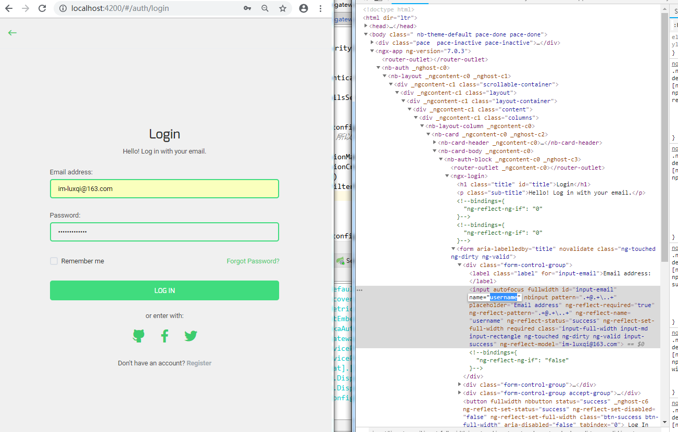
Task: Sign in with the Facebook icon
Action: pyautogui.click(x=165, y=336)
